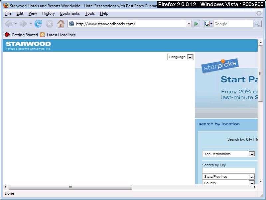
Task: Expand the address bar URL history
Action: (189, 24)
